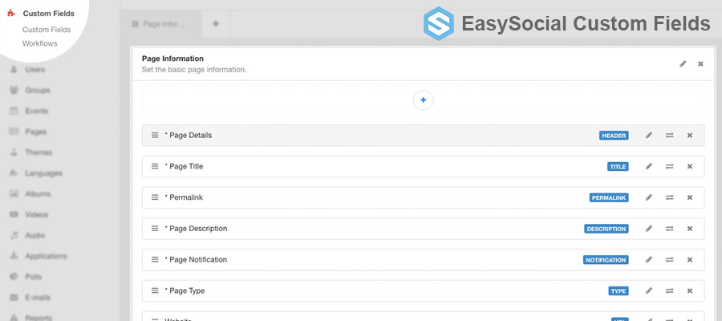Grab the Page Description drag handle
722x321 pixels.
click(x=155, y=229)
